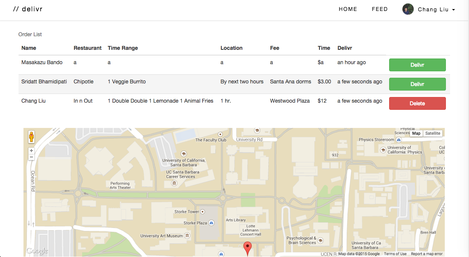Select the Masakazu Bando name cell
The height and width of the screenshot is (257, 469).
[42, 62]
